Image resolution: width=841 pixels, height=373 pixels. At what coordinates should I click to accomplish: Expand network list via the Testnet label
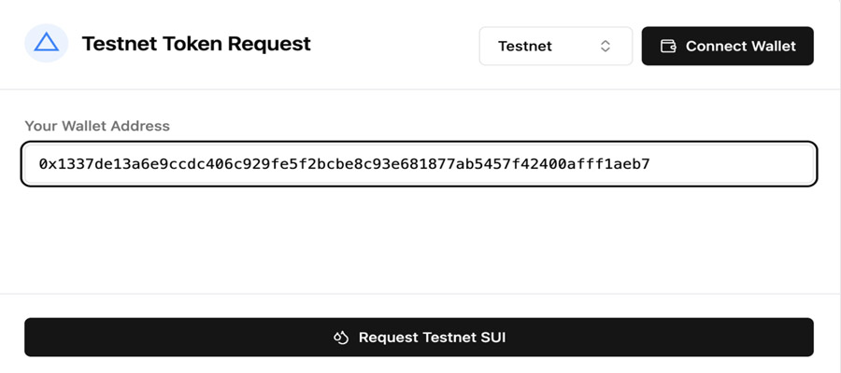coord(524,46)
